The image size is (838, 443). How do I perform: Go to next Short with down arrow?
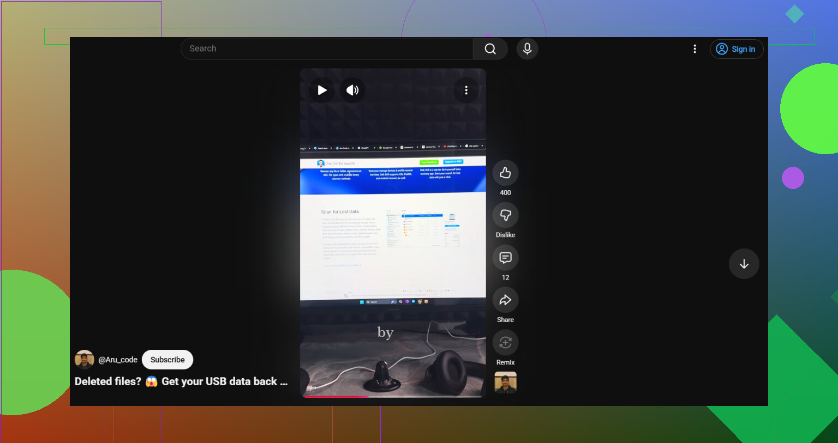point(744,264)
